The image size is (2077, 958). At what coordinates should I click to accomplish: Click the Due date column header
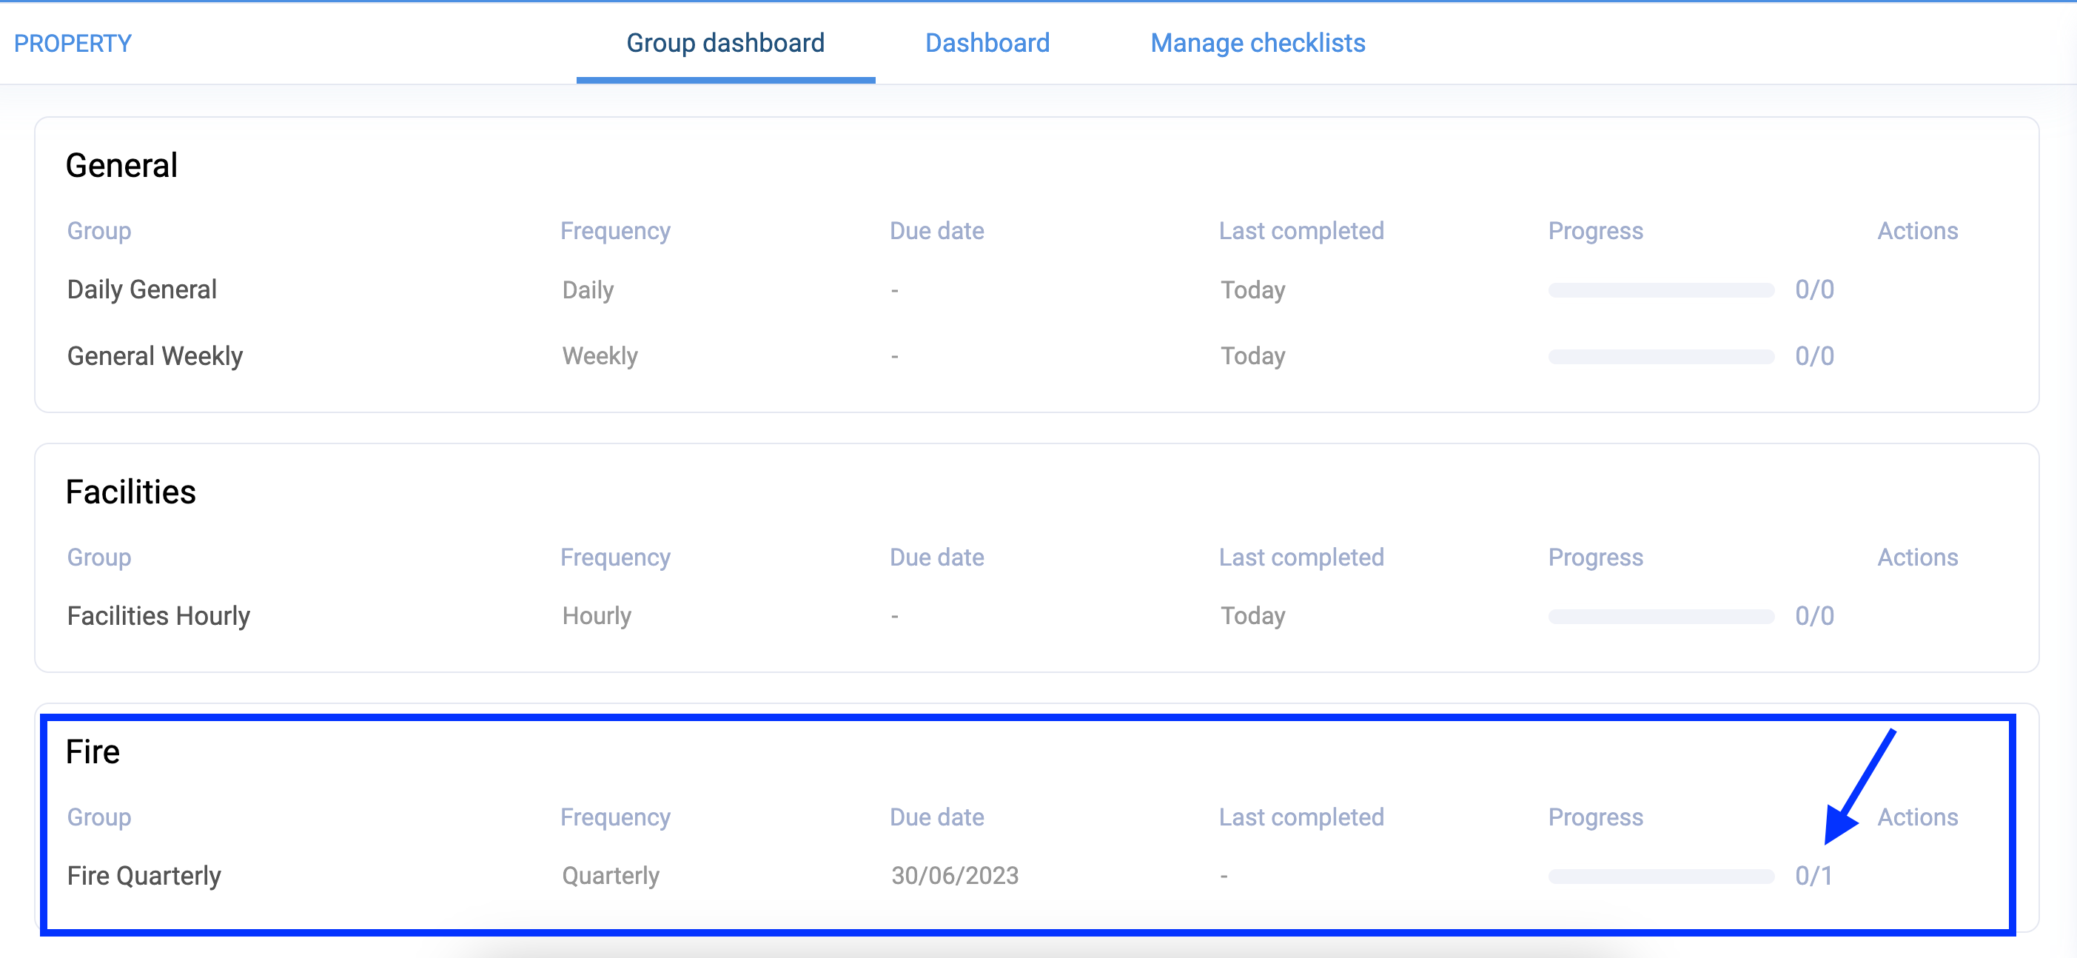tap(936, 230)
